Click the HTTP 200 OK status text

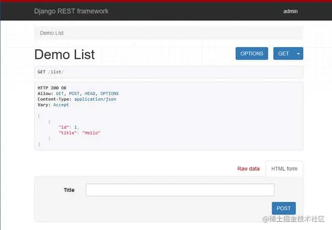pyautogui.click(x=52, y=88)
